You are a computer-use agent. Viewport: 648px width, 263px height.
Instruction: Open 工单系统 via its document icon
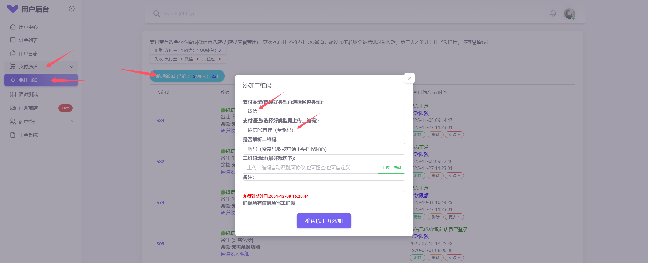[x=13, y=135]
